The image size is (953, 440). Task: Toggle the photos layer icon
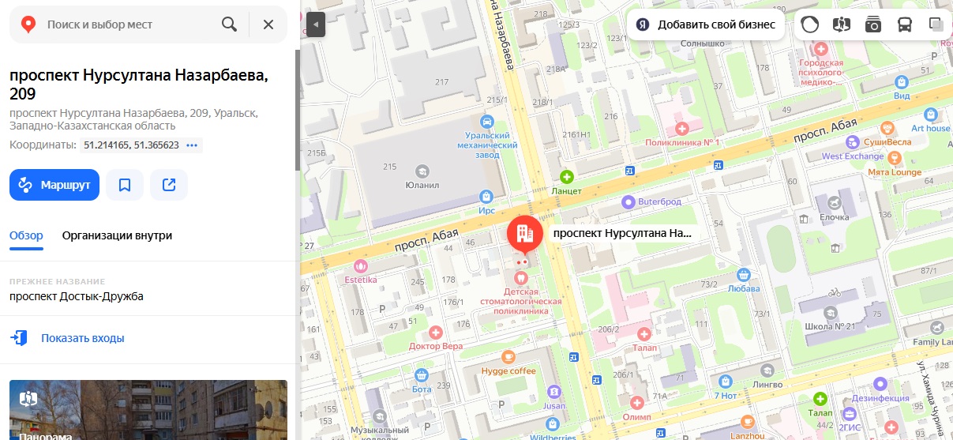[x=873, y=24]
